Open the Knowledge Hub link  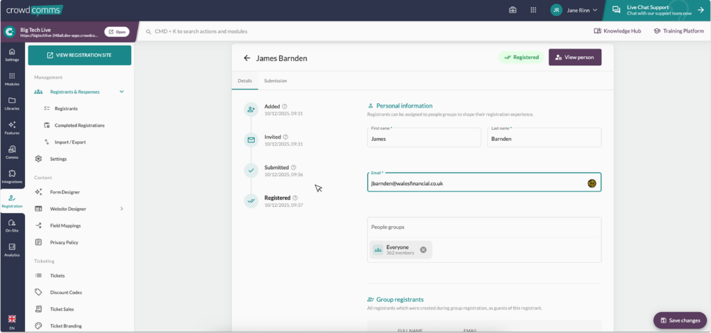tap(617, 31)
